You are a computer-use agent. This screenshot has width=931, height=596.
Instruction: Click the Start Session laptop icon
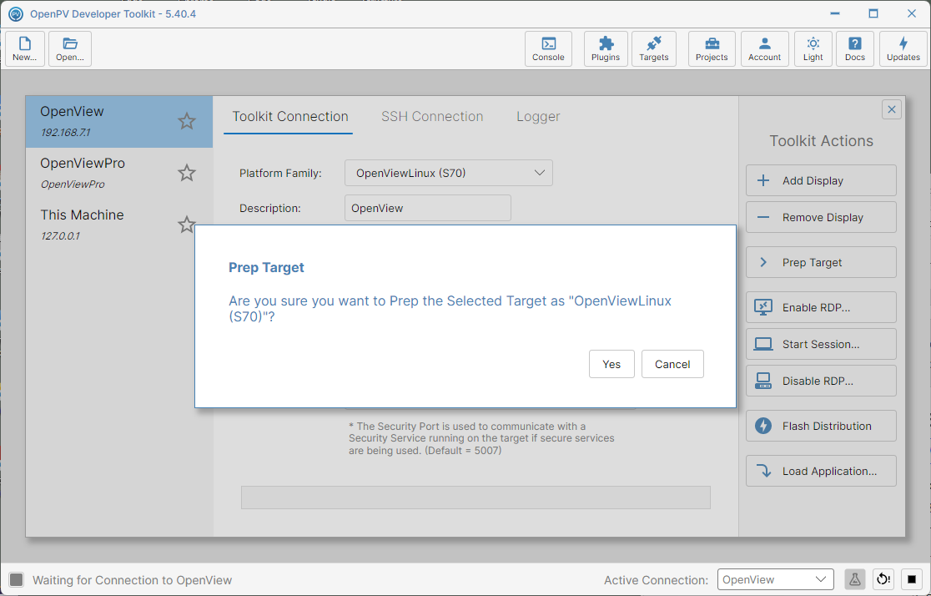[x=763, y=344]
